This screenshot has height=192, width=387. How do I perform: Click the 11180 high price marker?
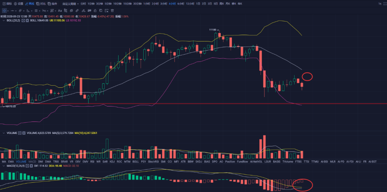[214, 30]
